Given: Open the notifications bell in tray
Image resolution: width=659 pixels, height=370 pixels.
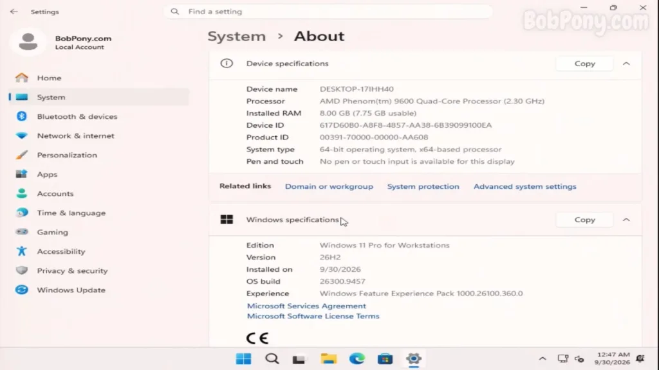Looking at the screenshot, I should coord(640,358).
